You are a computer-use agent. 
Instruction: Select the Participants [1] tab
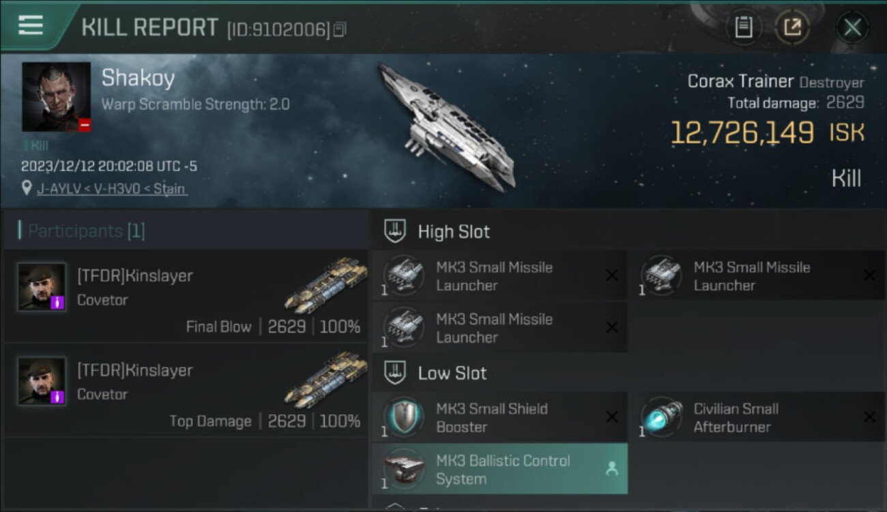pos(81,231)
